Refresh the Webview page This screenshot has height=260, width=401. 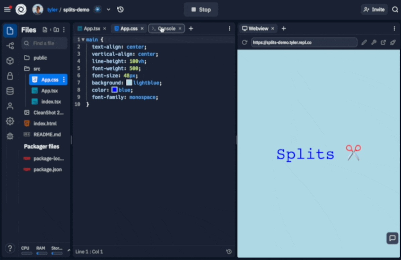click(244, 43)
